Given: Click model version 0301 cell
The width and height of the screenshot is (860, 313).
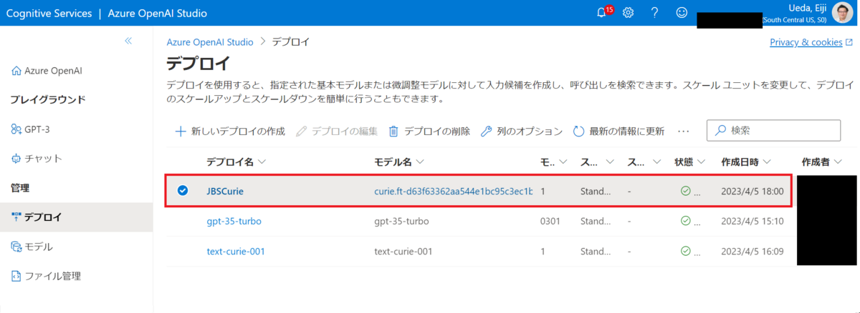Looking at the screenshot, I should pyautogui.click(x=550, y=222).
